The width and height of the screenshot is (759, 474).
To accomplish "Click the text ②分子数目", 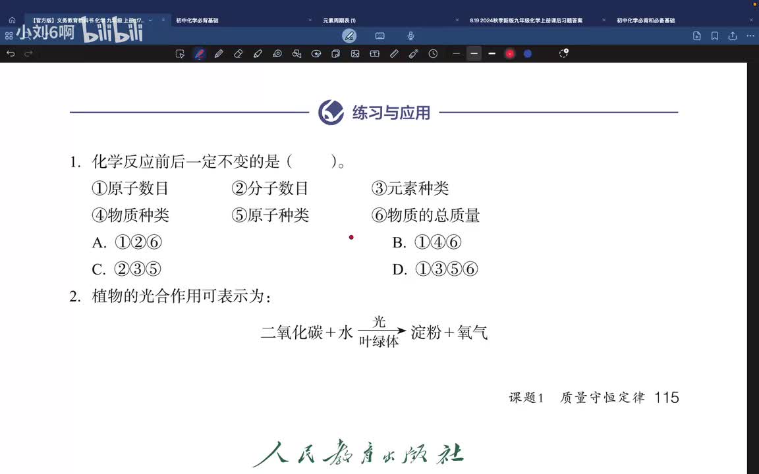I will [270, 188].
